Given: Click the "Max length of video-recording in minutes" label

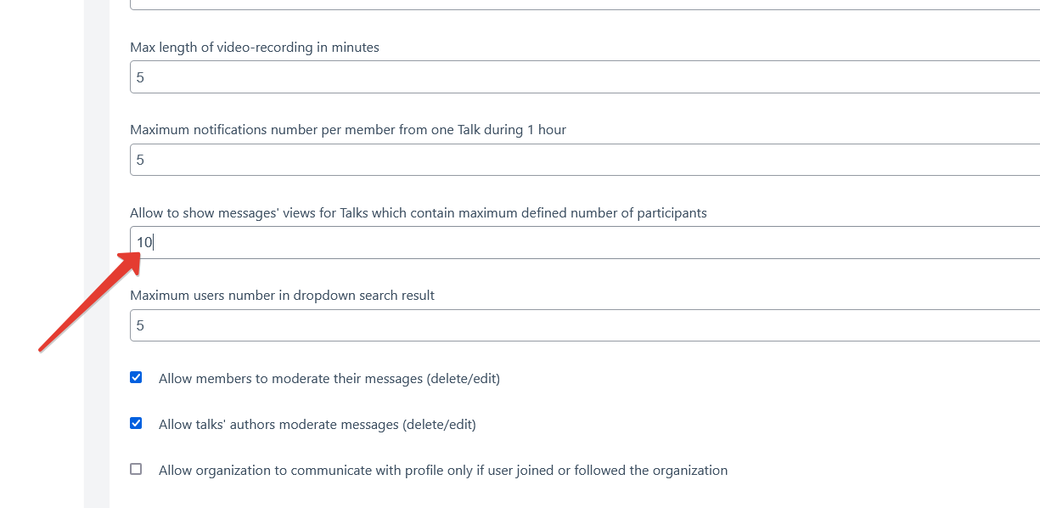Looking at the screenshot, I should [254, 48].
